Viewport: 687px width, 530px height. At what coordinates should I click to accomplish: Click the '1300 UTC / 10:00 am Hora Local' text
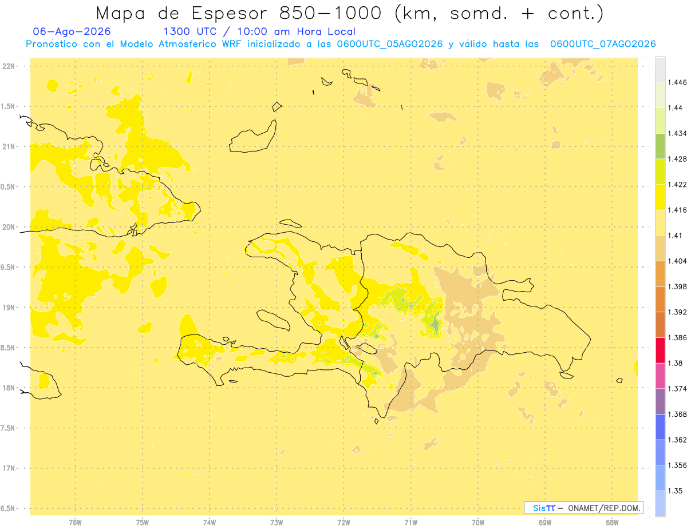(259, 31)
